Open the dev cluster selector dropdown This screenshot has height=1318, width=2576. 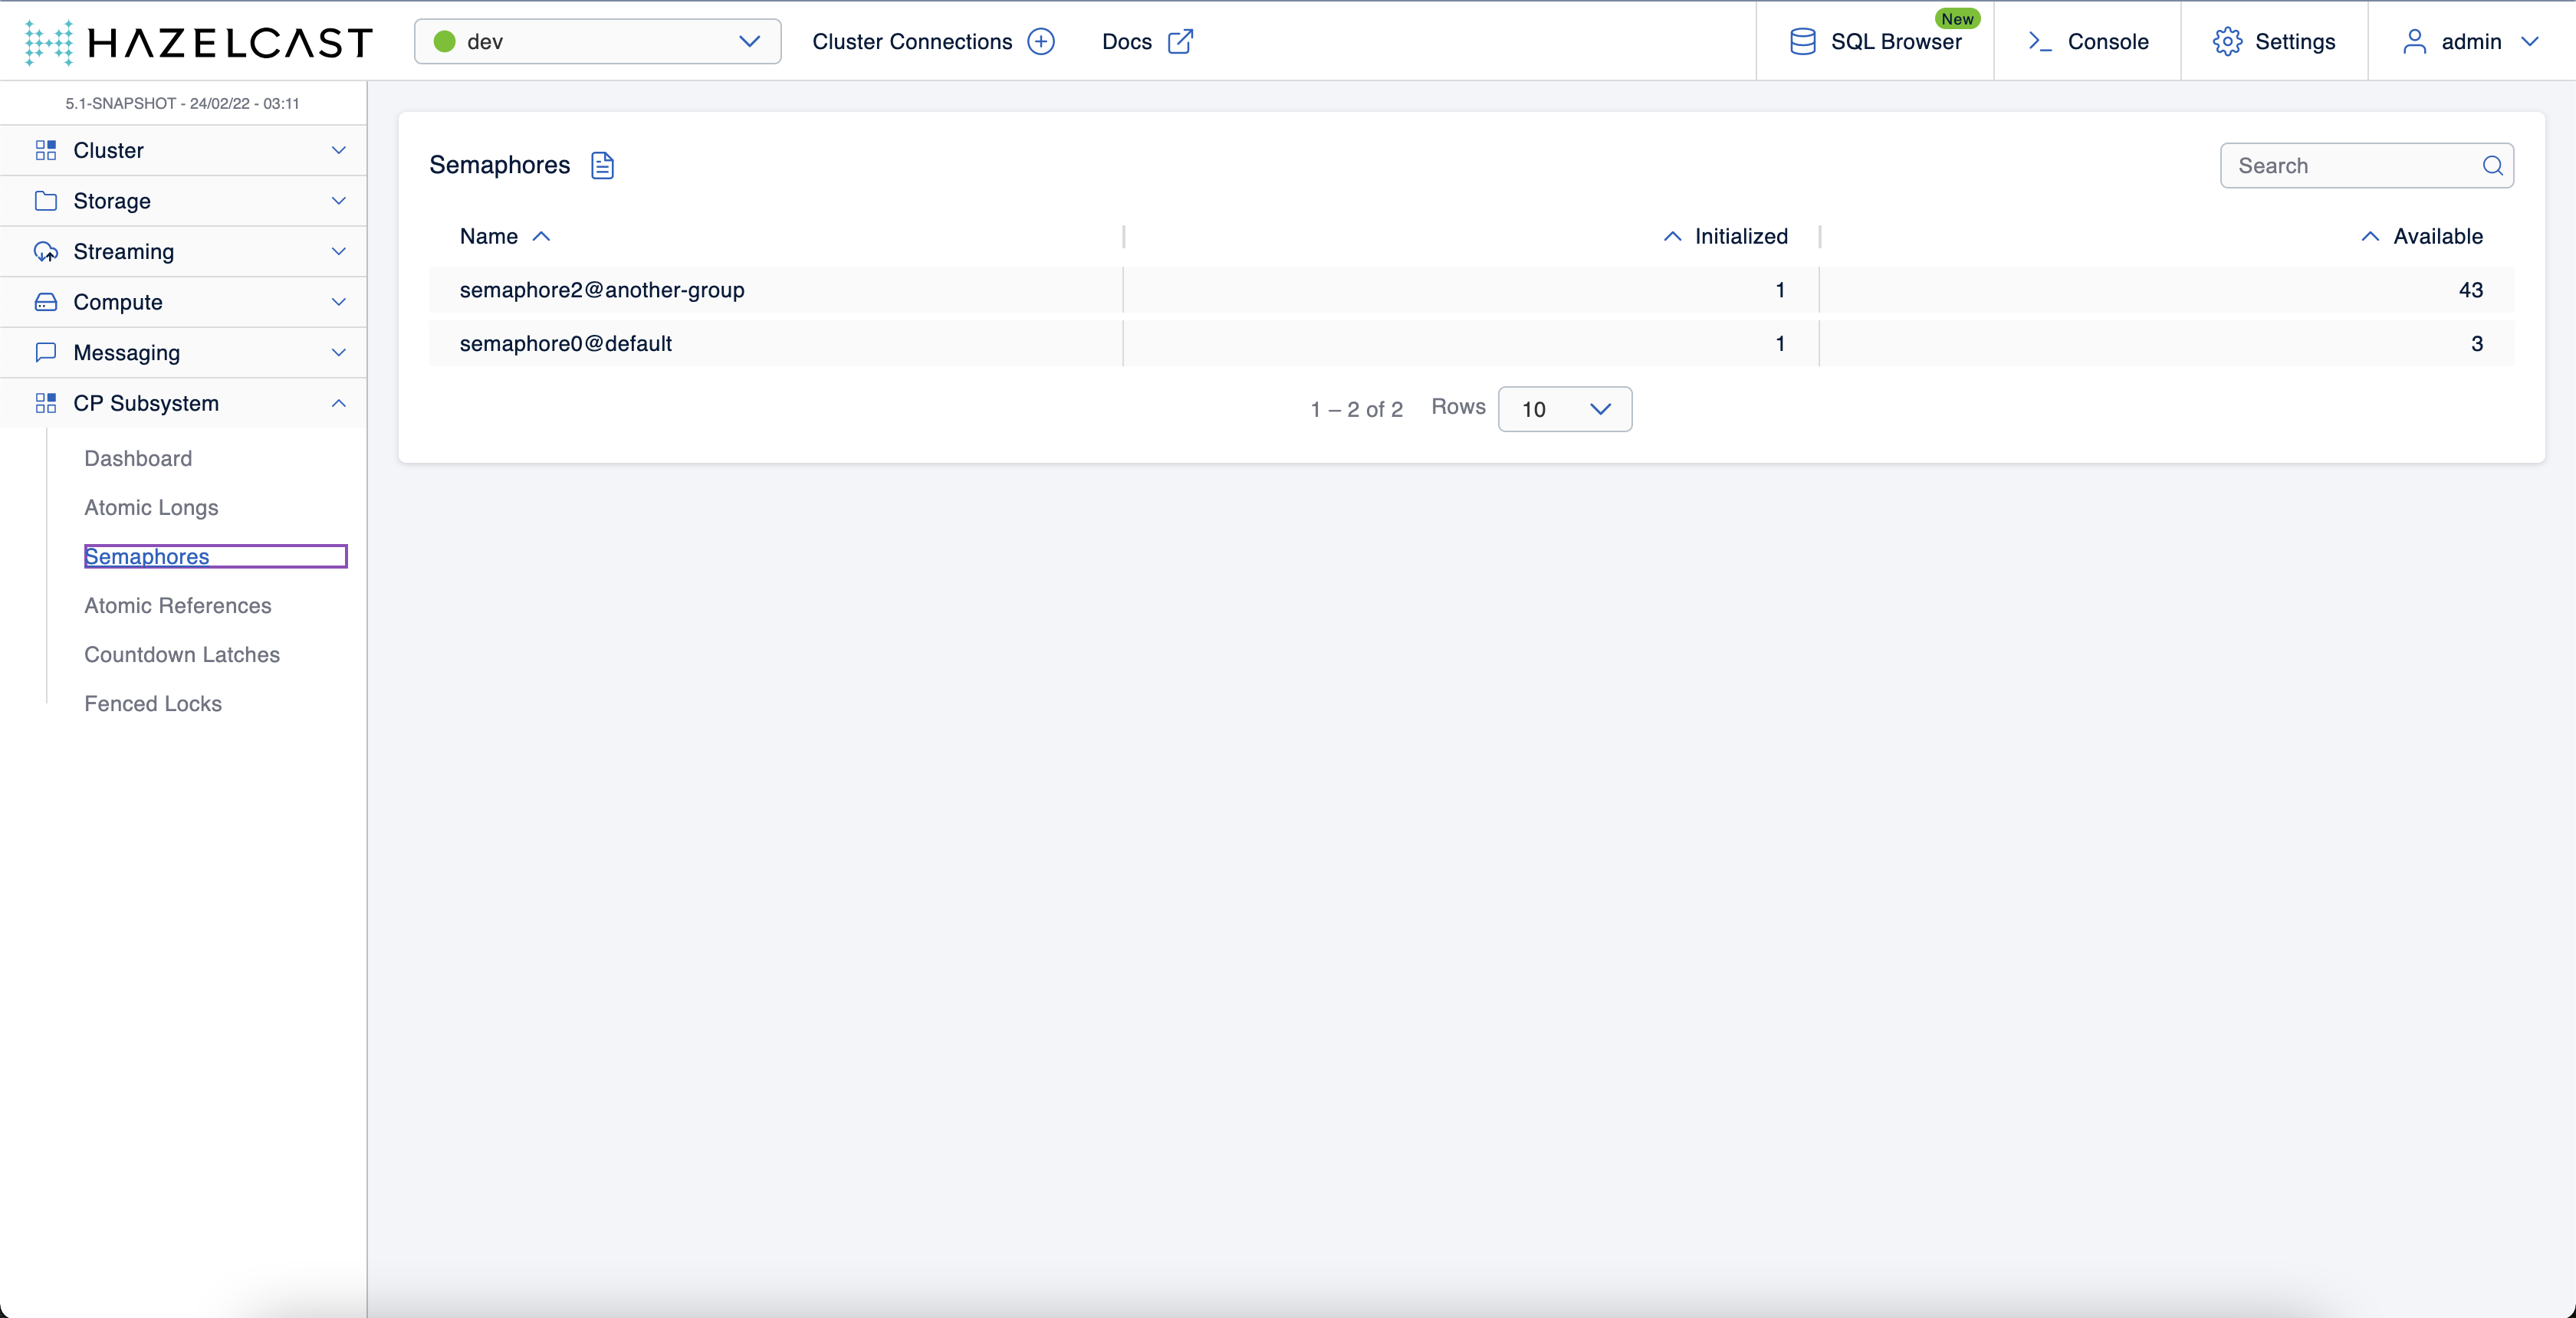click(597, 42)
